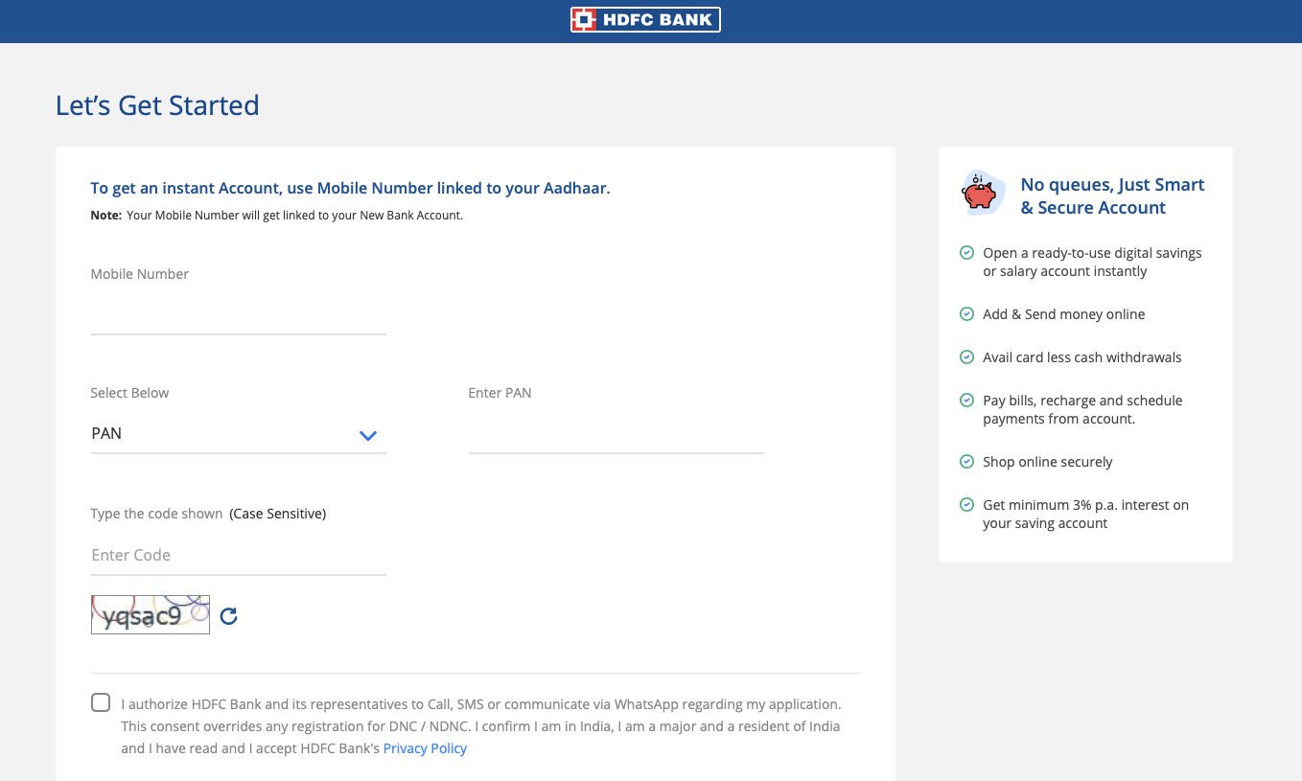Click "No queues, Just Smart & Secure Account" title
The width and height of the screenshot is (1302, 781).
(x=1112, y=196)
